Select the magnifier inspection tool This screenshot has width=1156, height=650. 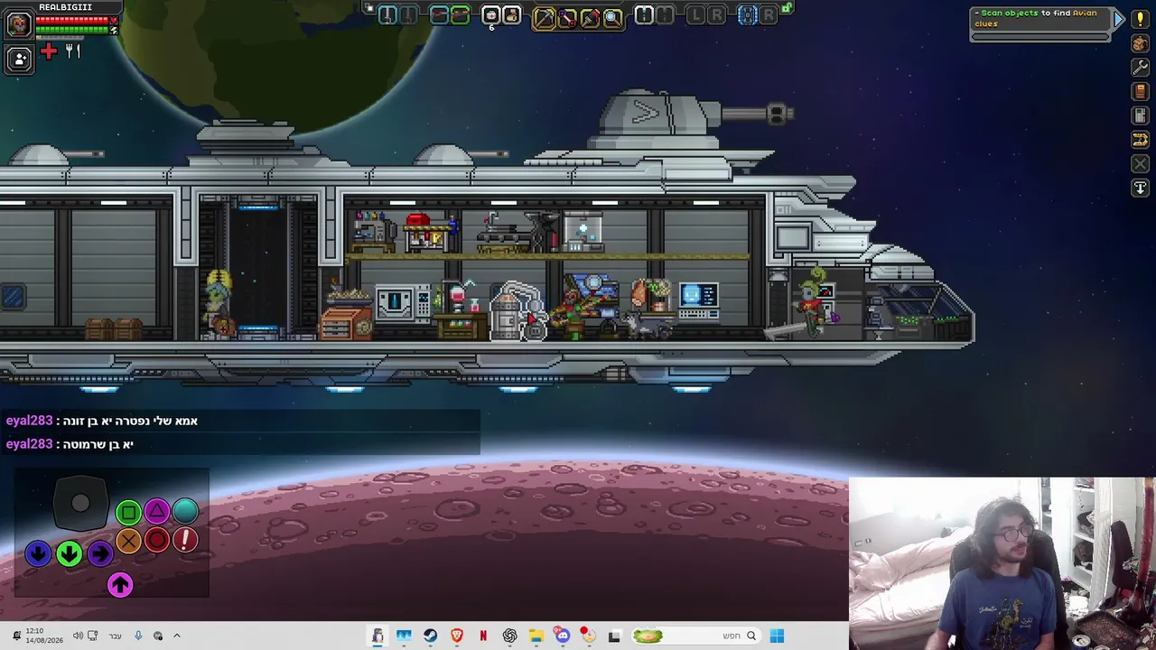(x=612, y=16)
